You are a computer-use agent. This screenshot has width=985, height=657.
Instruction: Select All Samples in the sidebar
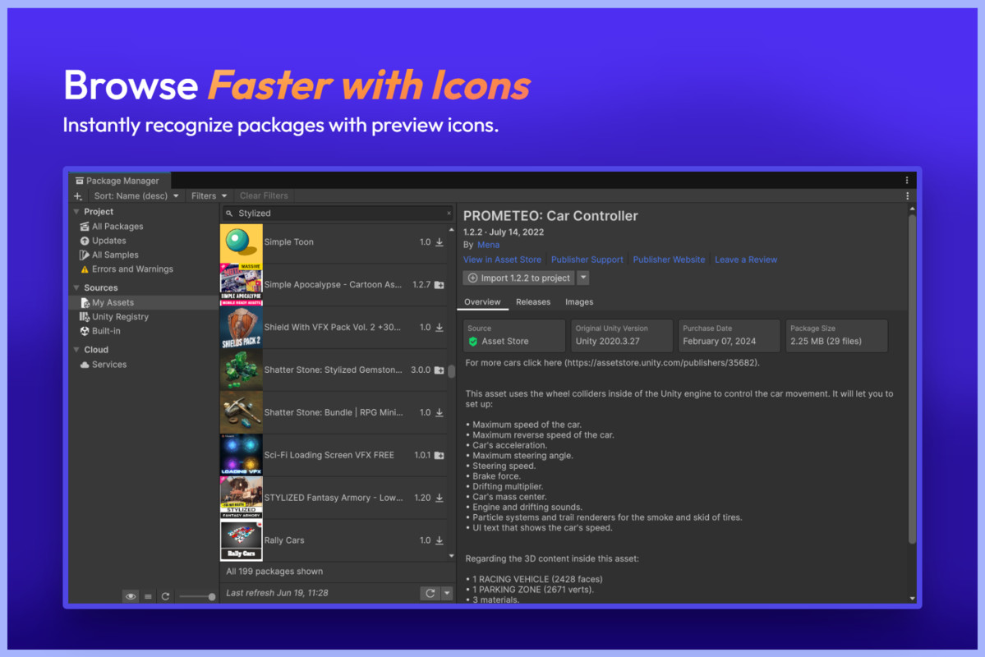coord(115,255)
